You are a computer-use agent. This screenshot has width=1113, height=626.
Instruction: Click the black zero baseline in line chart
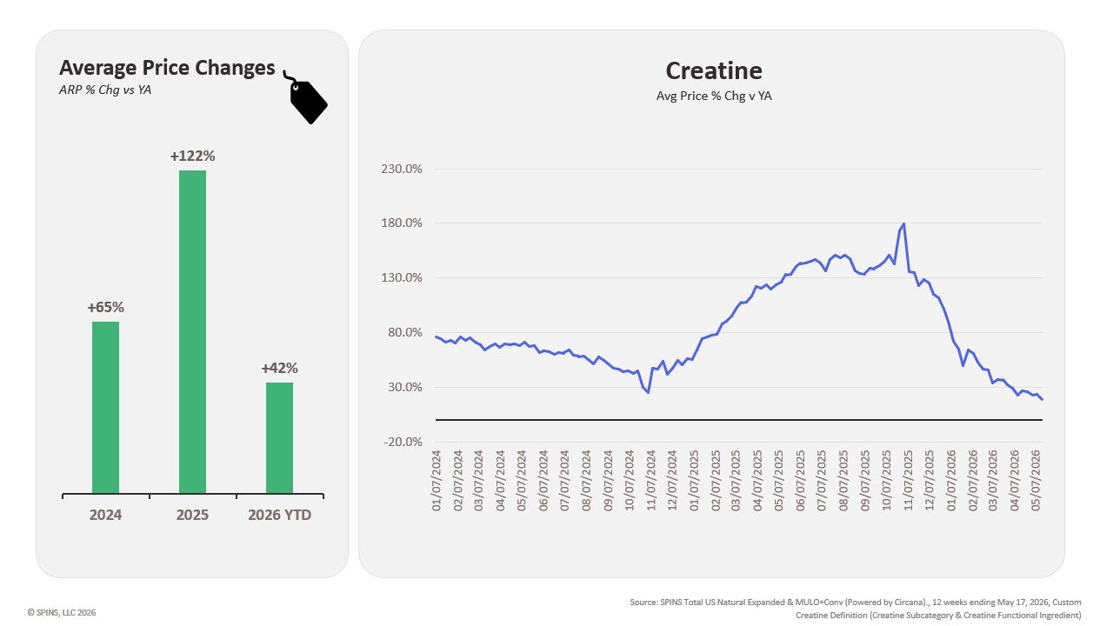coord(738,420)
